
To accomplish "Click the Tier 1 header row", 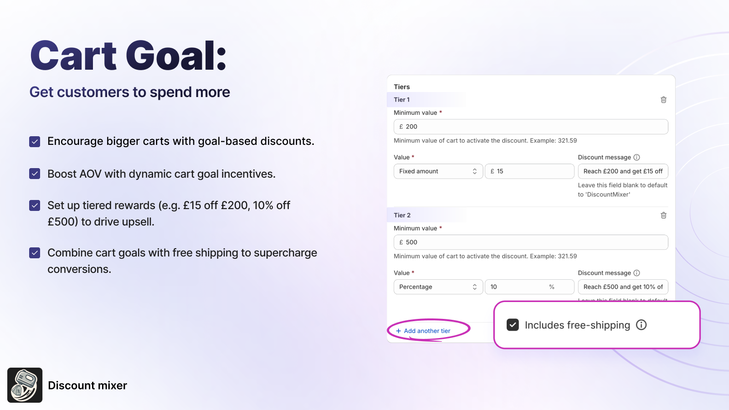I will click(x=531, y=100).
